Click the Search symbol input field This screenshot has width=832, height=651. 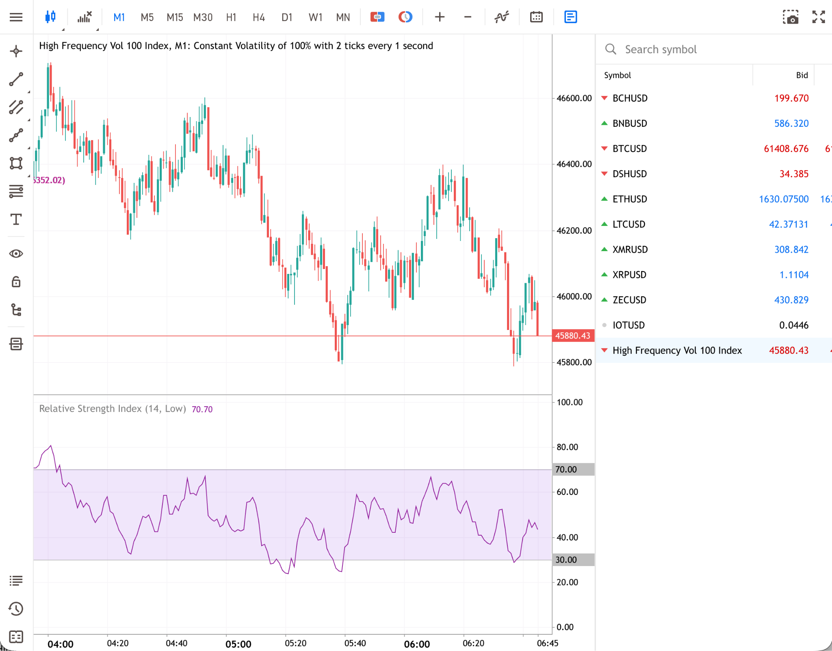[714, 50]
